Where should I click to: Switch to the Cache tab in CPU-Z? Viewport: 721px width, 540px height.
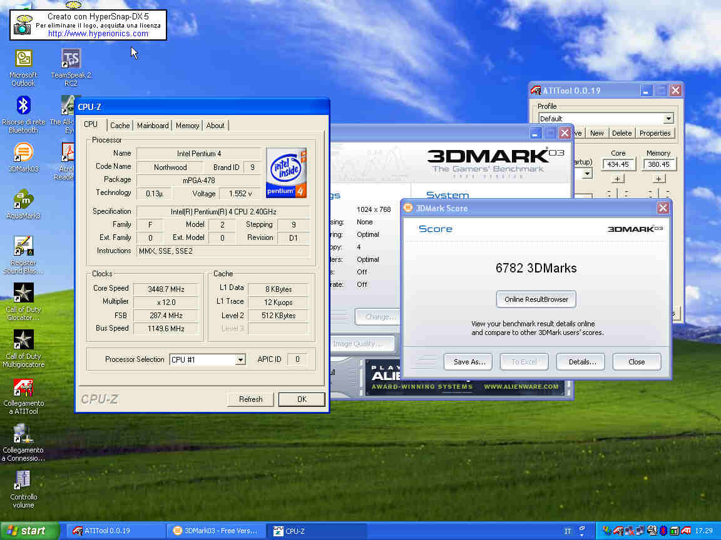120,126
